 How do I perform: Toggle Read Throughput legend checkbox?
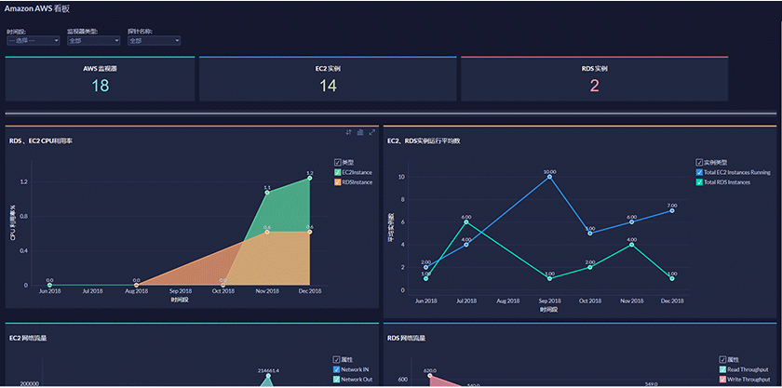(x=722, y=369)
